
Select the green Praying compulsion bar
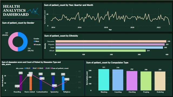(x=146, y=81)
